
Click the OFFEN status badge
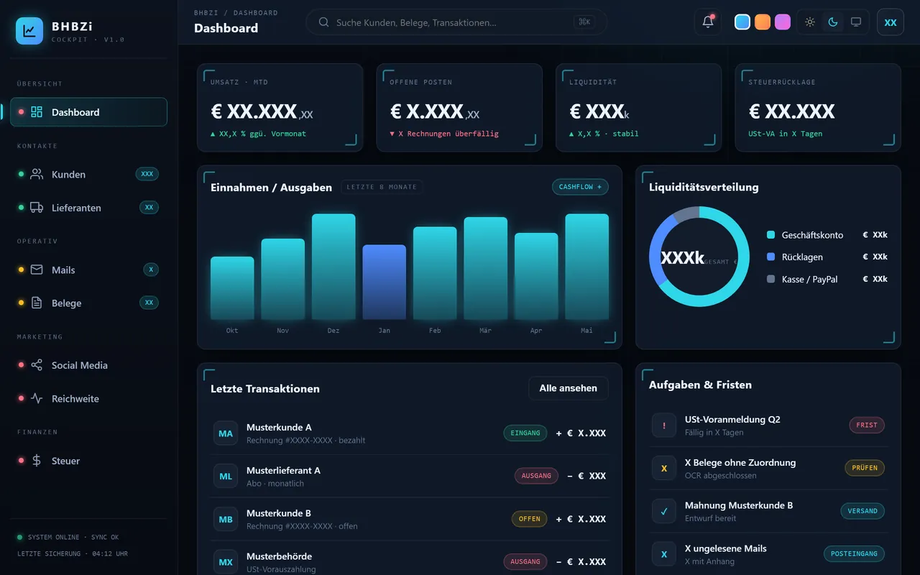point(530,519)
